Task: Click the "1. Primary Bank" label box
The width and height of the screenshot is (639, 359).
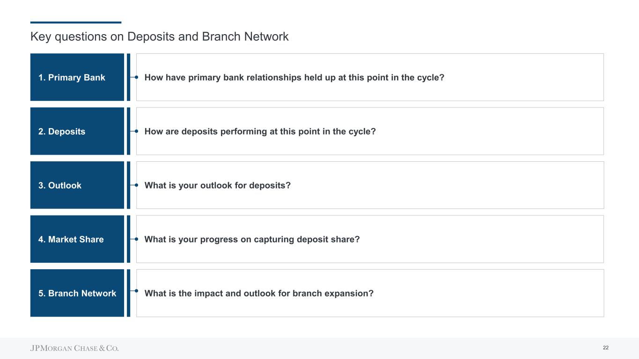Action: click(77, 77)
